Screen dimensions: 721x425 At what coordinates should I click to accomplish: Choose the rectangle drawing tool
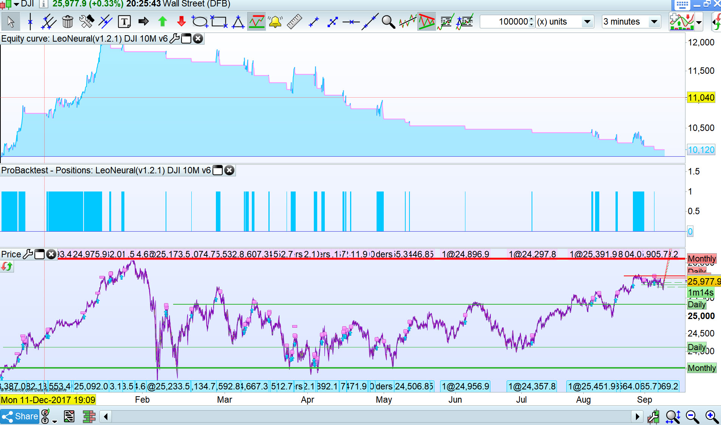219,22
